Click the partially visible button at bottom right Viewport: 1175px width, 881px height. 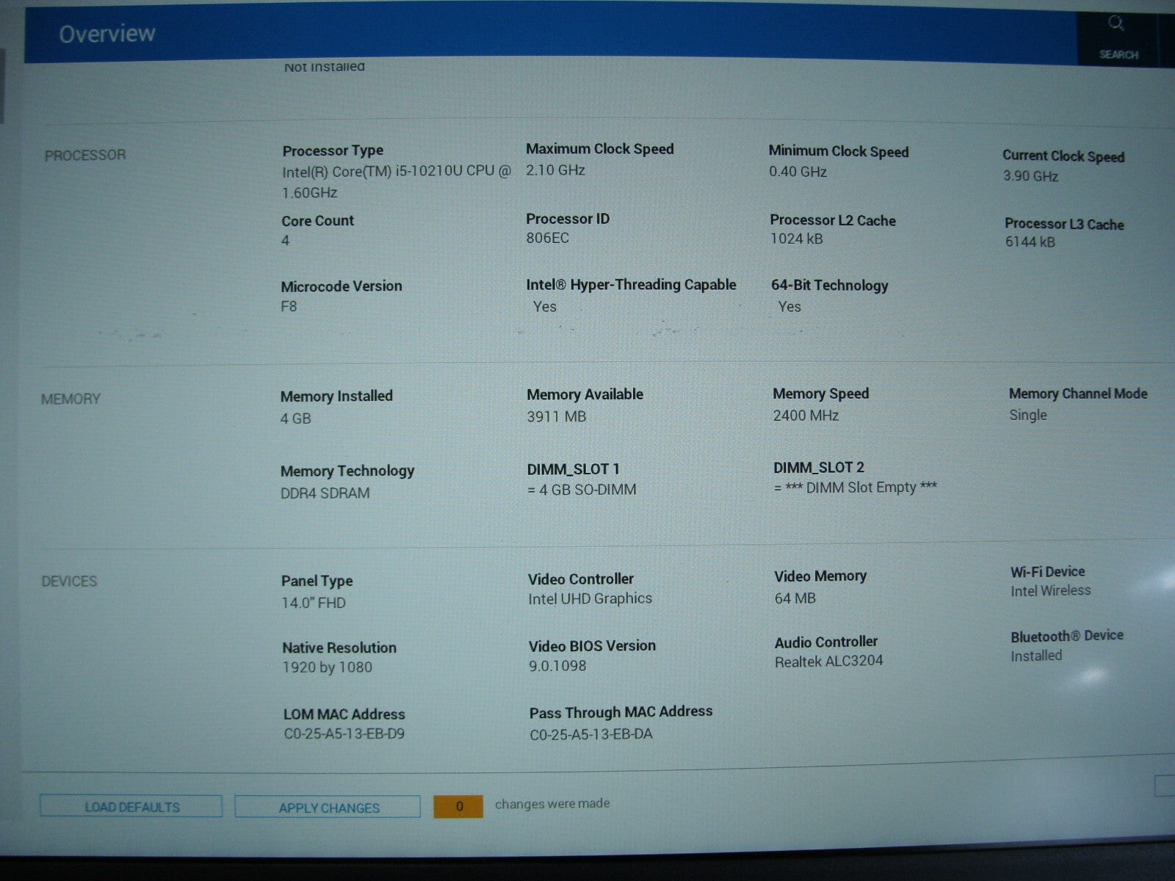[x=1165, y=786]
